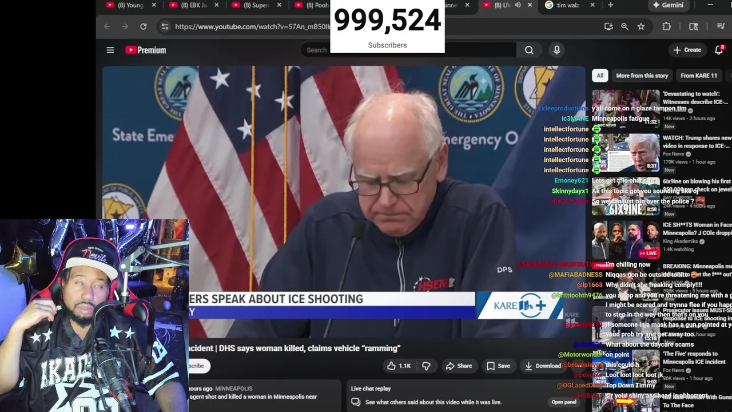Open 'BREAKING: Minneapolis' recommended video title

click(x=697, y=270)
